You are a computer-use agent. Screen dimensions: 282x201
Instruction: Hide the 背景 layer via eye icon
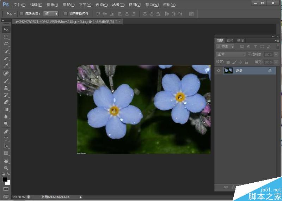pos(219,71)
